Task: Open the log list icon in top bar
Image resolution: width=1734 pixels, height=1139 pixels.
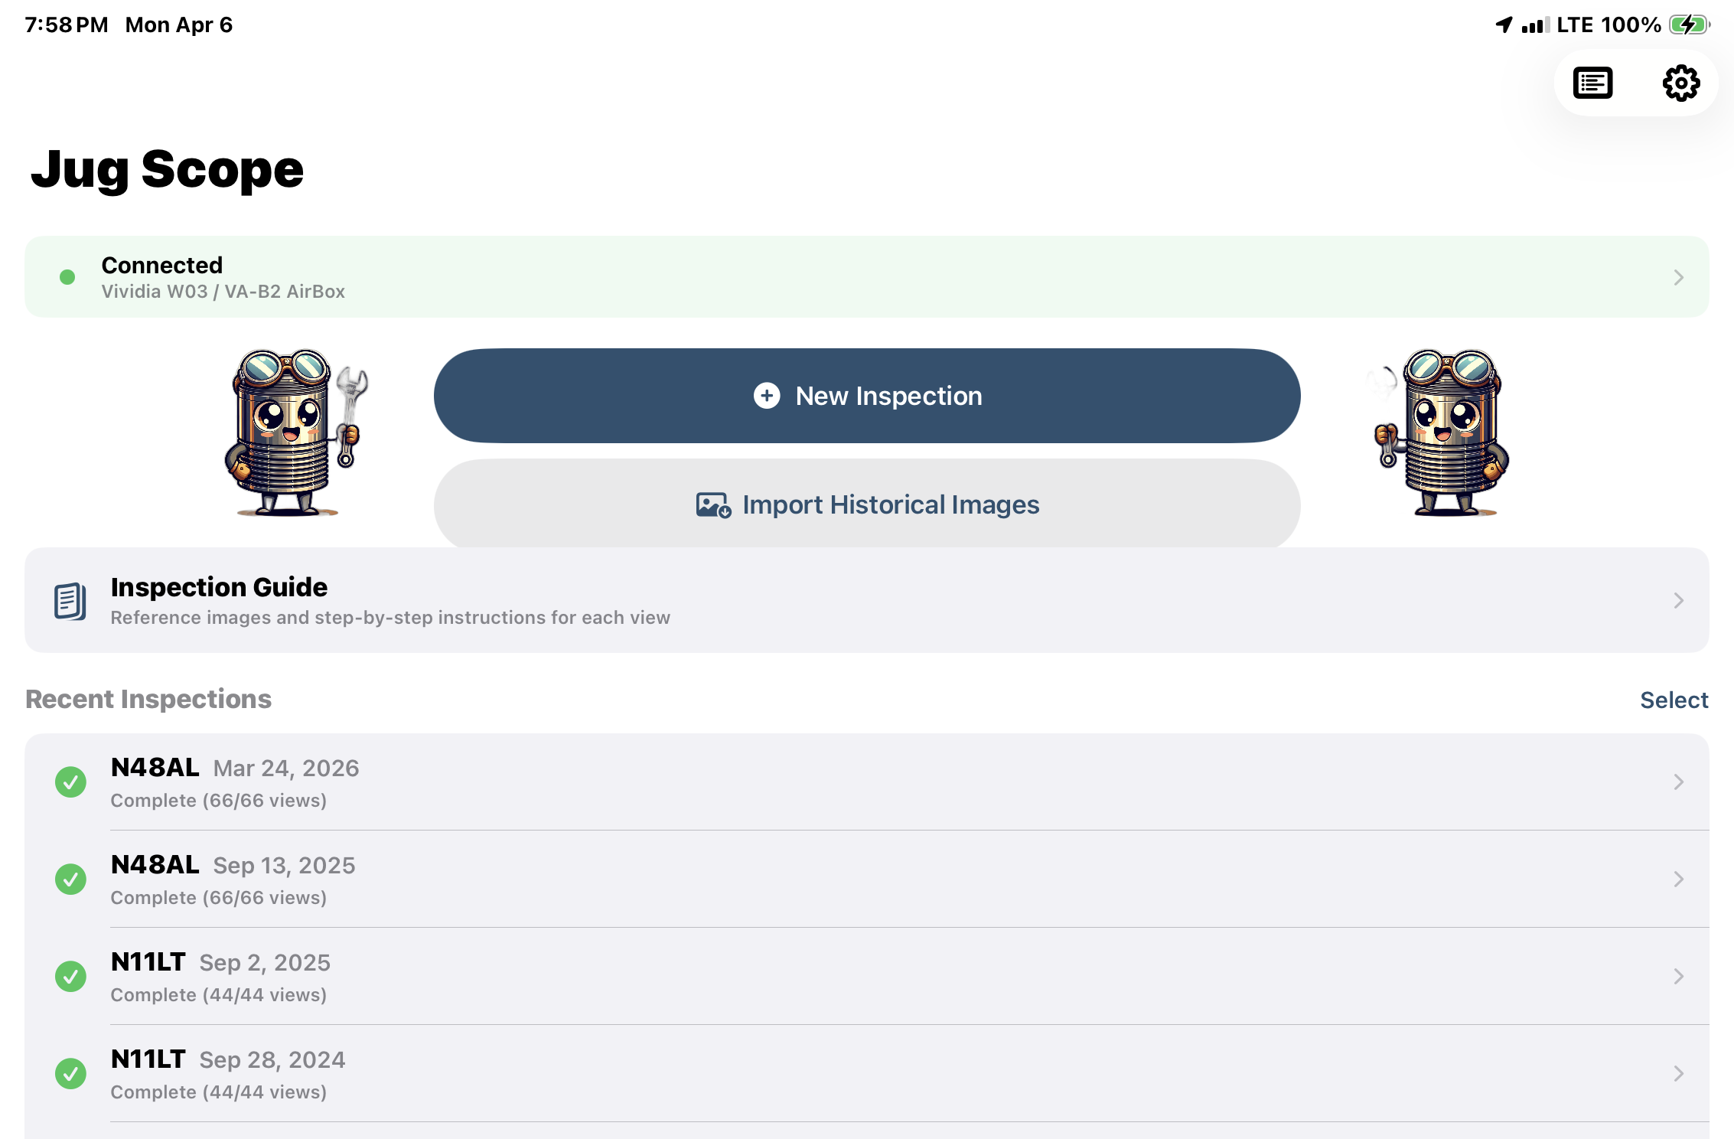Action: point(1592,83)
